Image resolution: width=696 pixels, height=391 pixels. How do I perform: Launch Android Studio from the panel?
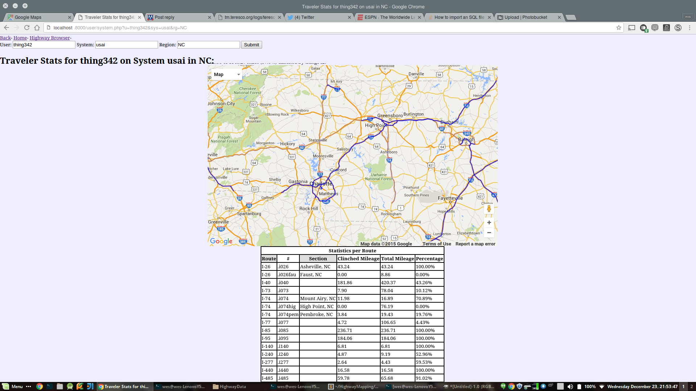coord(70,387)
